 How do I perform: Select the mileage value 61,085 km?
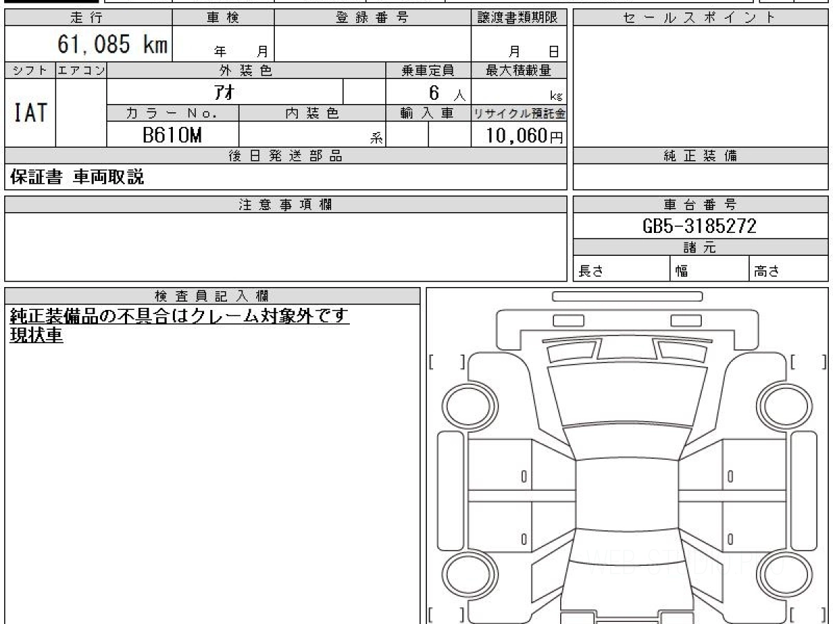112,46
